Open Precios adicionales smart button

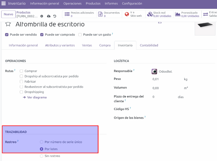point(79,14)
